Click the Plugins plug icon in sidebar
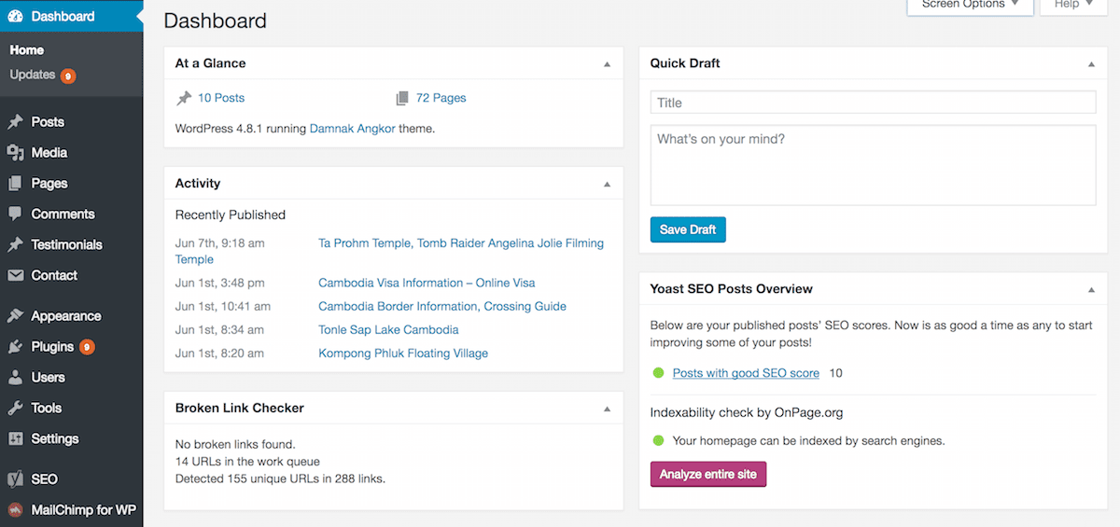 (x=15, y=347)
